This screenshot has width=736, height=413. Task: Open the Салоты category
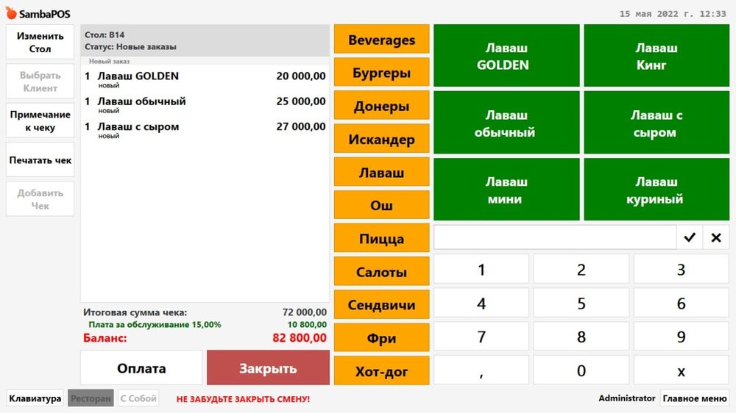381,271
